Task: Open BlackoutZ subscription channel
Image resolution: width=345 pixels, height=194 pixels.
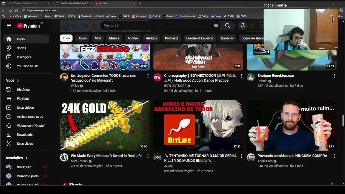Action: pos(26,167)
